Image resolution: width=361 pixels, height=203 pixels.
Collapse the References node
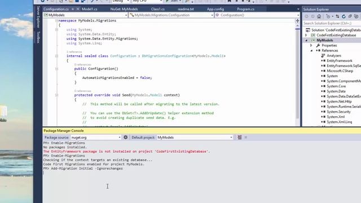coord(311,50)
